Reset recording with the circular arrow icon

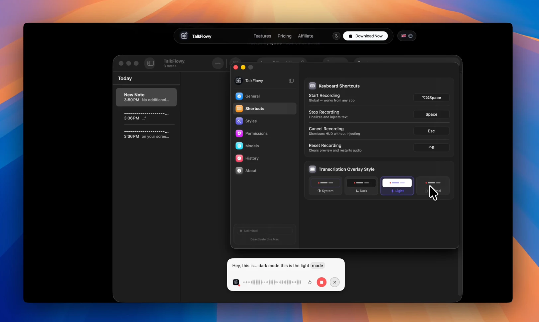pos(310,282)
